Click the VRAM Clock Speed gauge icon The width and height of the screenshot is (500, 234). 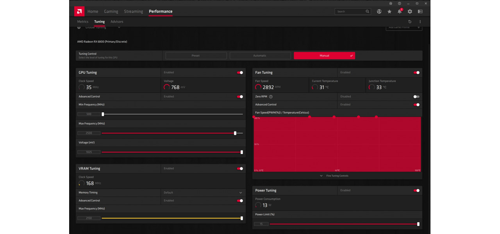tap(82, 183)
